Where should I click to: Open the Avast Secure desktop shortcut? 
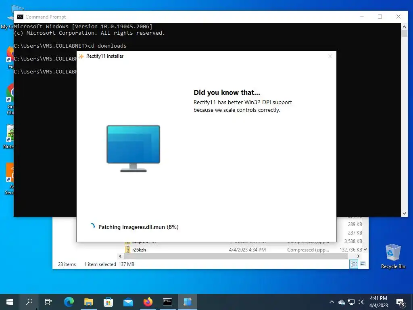[10, 179]
